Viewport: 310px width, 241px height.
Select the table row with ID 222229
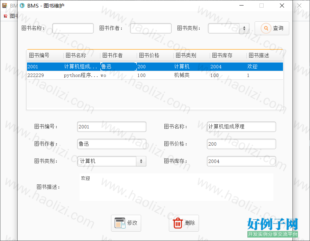coord(155,75)
